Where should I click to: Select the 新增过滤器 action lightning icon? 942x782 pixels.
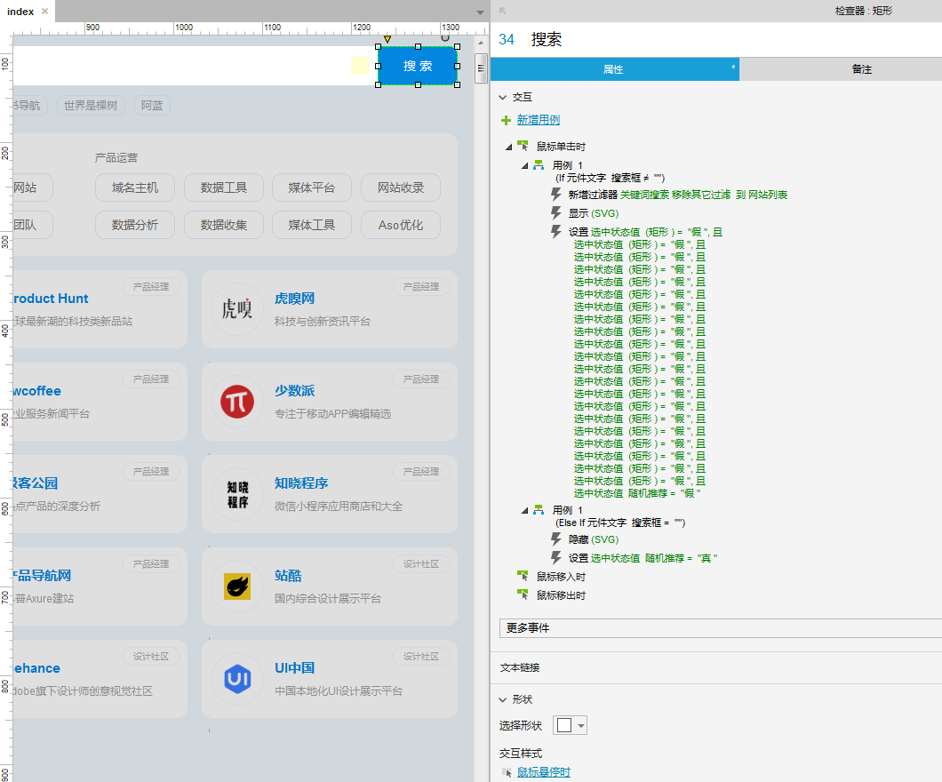coord(556,194)
